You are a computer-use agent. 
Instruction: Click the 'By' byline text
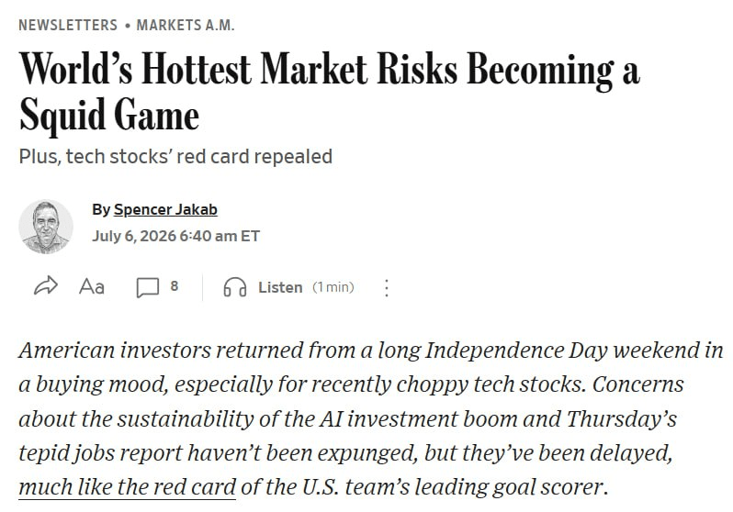pyautogui.click(x=101, y=209)
